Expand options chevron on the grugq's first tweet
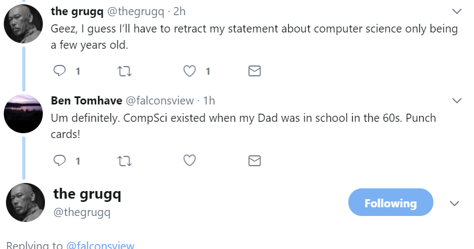This screenshot has height=249, width=474. point(457,11)
